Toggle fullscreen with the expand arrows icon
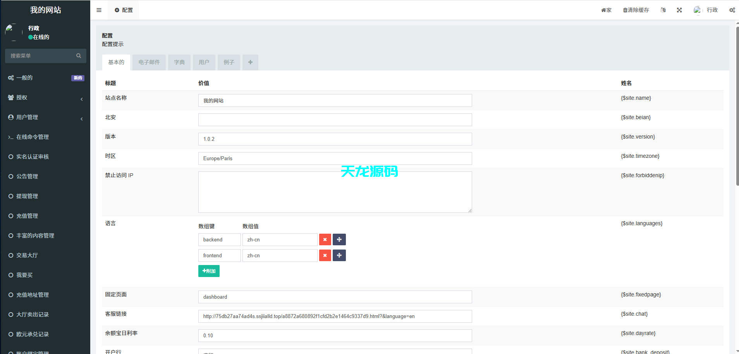The image size is (739, 354). tap(679, 10)
